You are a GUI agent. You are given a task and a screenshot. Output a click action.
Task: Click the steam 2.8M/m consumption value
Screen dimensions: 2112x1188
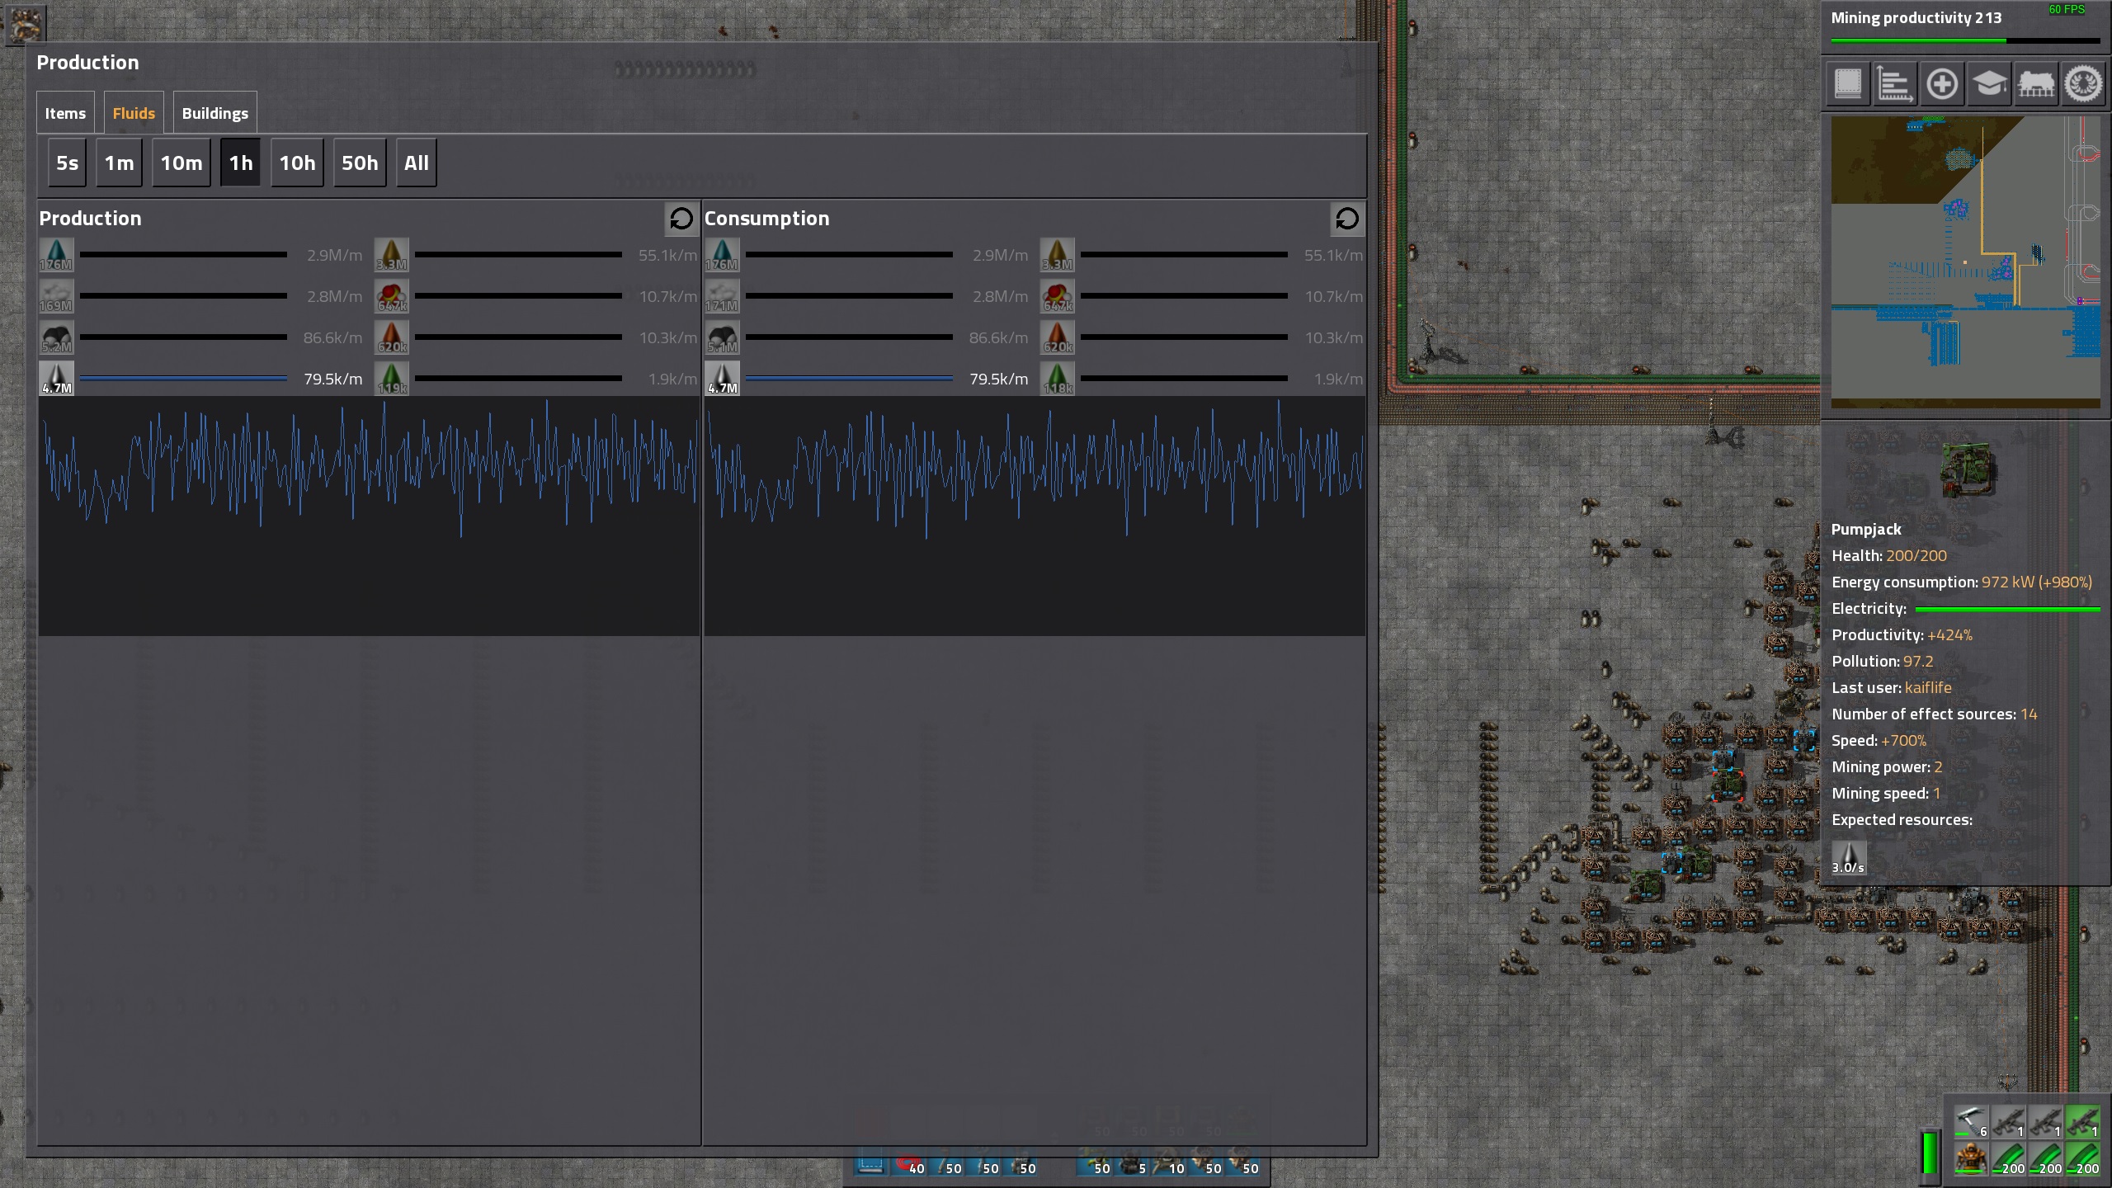1000,296
